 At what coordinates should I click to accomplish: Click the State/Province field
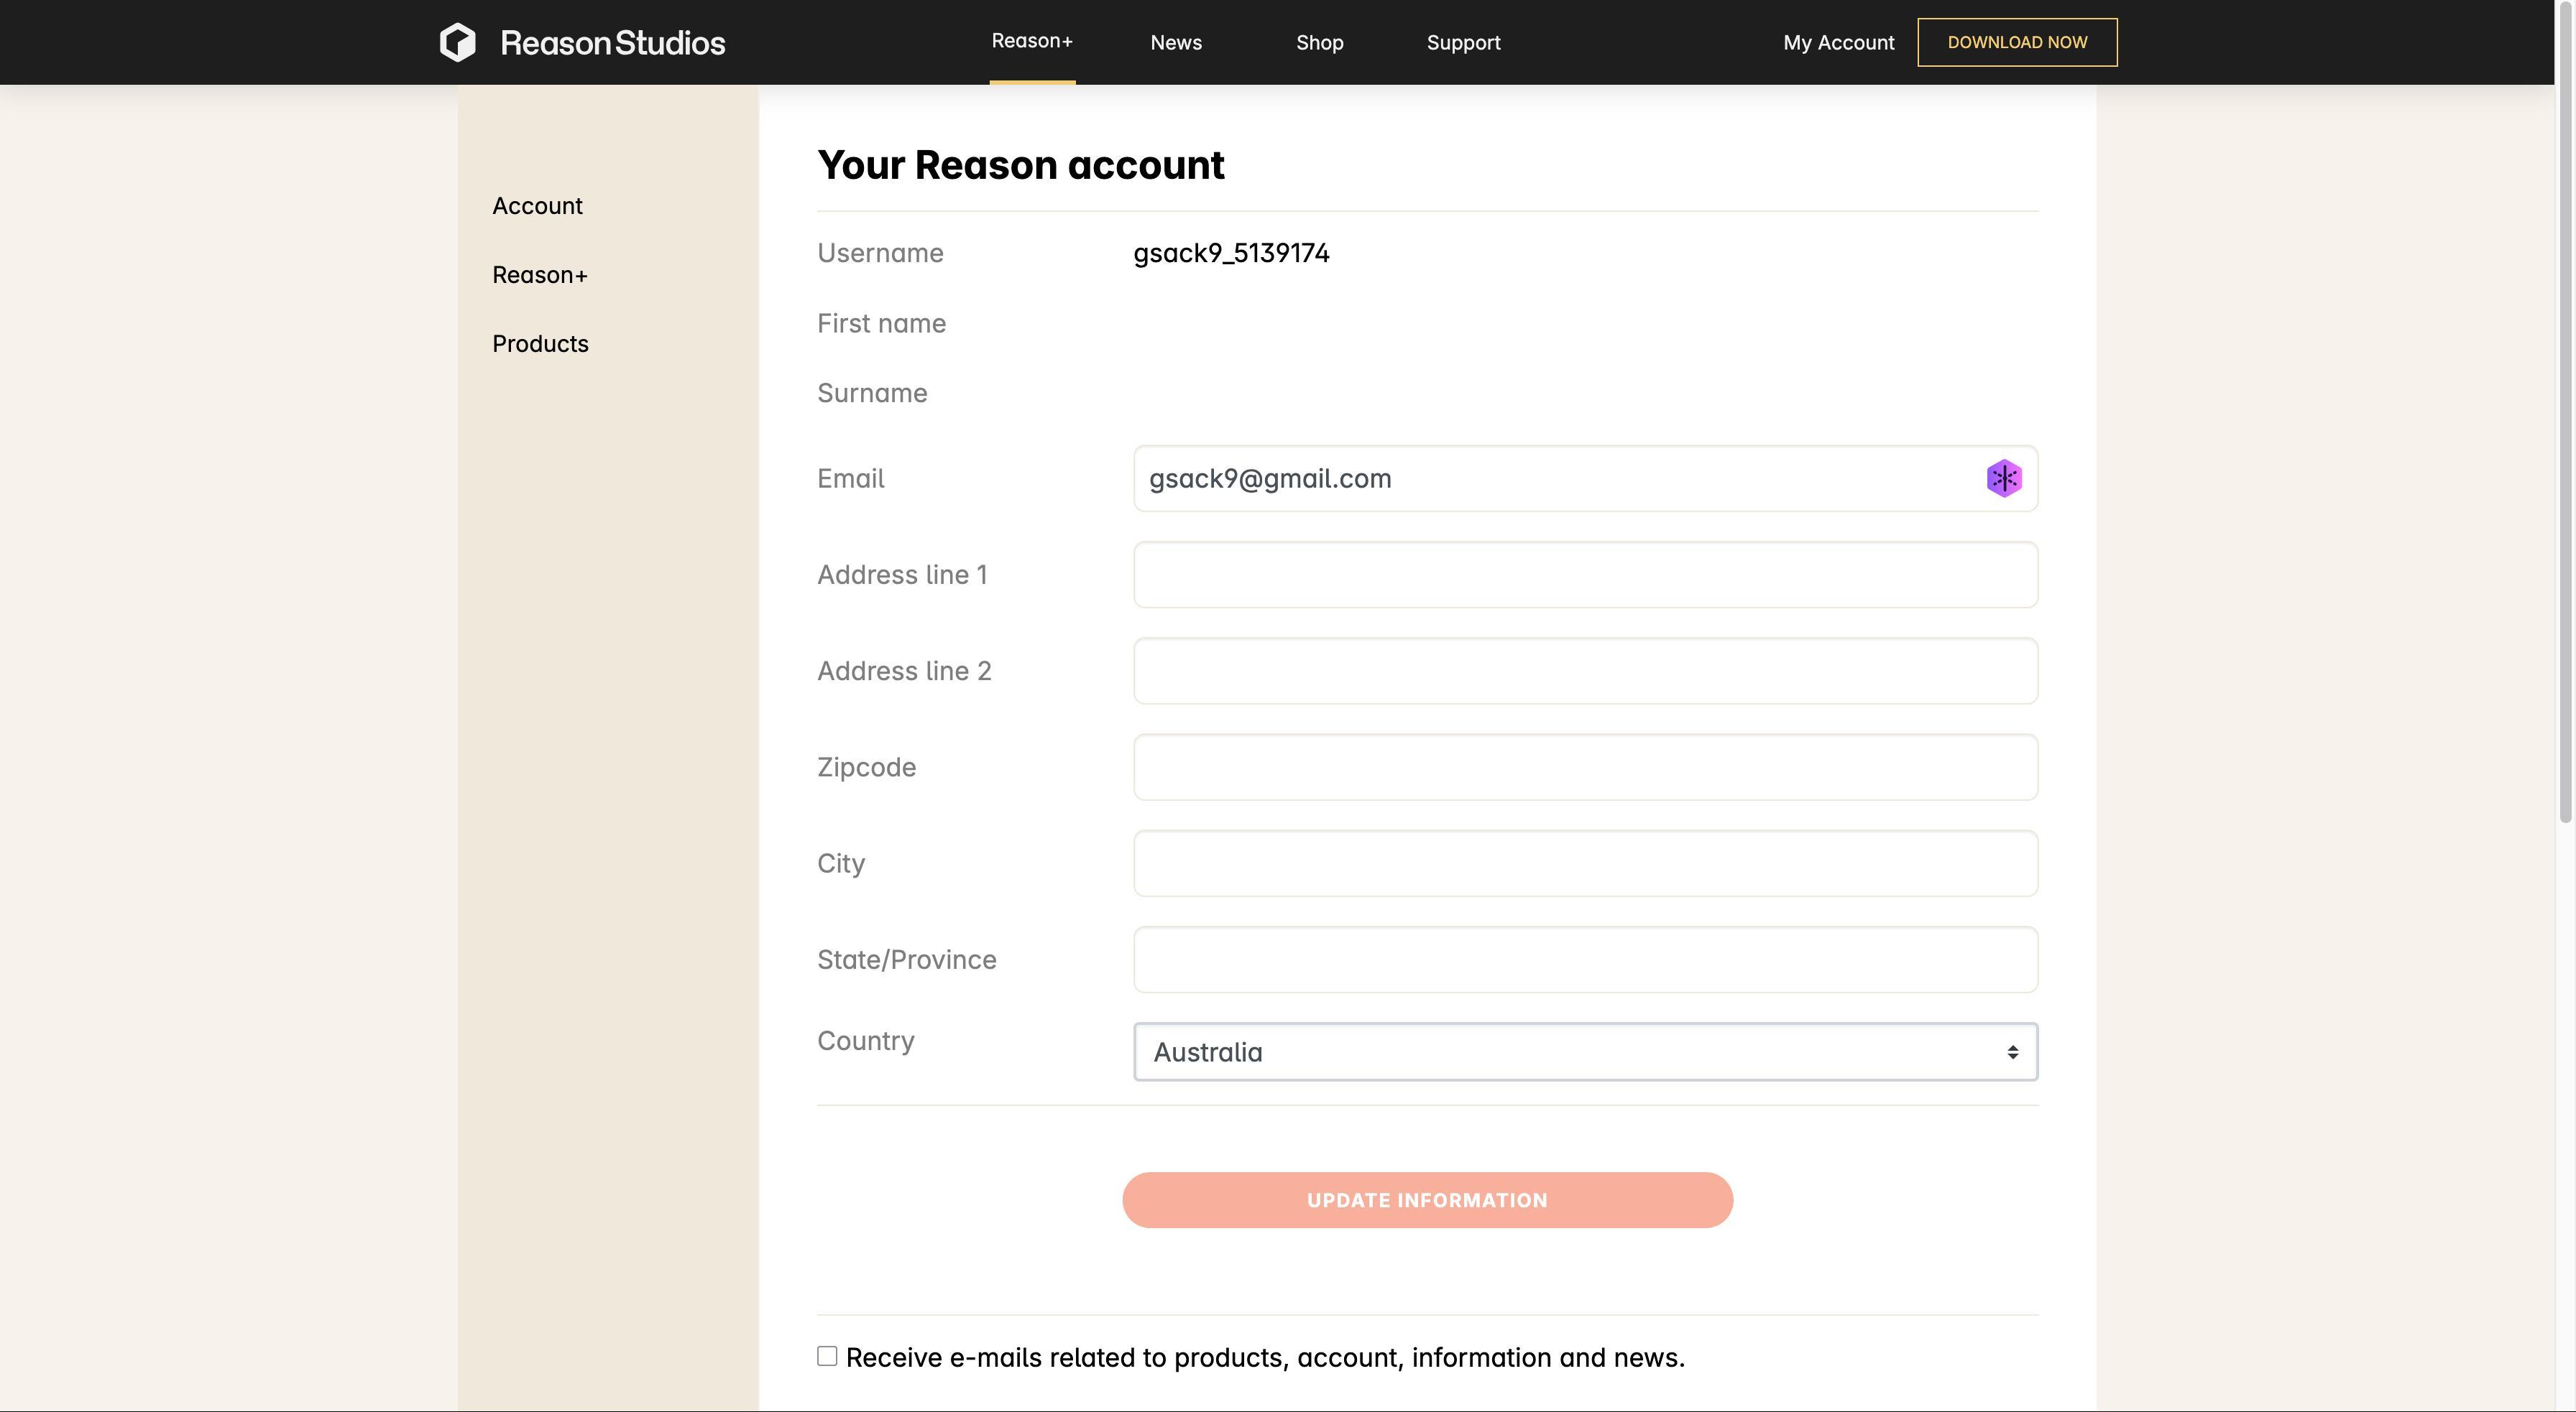pos(1585,960)
